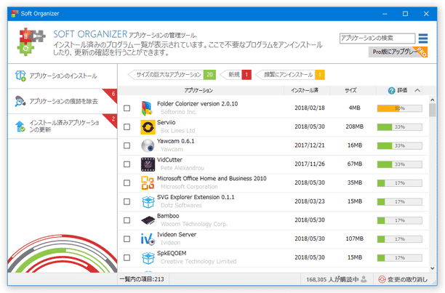Click the 2017/11/26 install date
The image size is (445, 293).
tap(310, 164)
